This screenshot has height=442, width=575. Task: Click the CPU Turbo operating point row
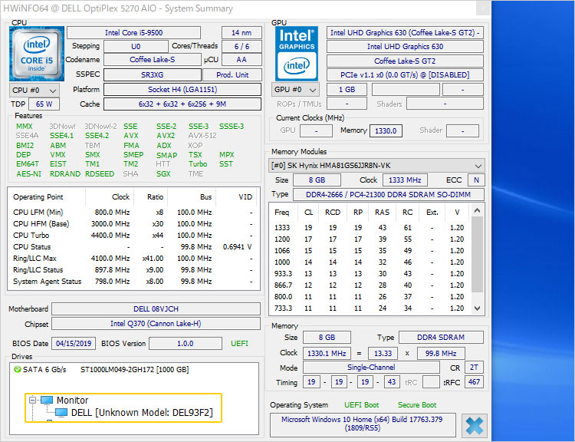[133, 236]
